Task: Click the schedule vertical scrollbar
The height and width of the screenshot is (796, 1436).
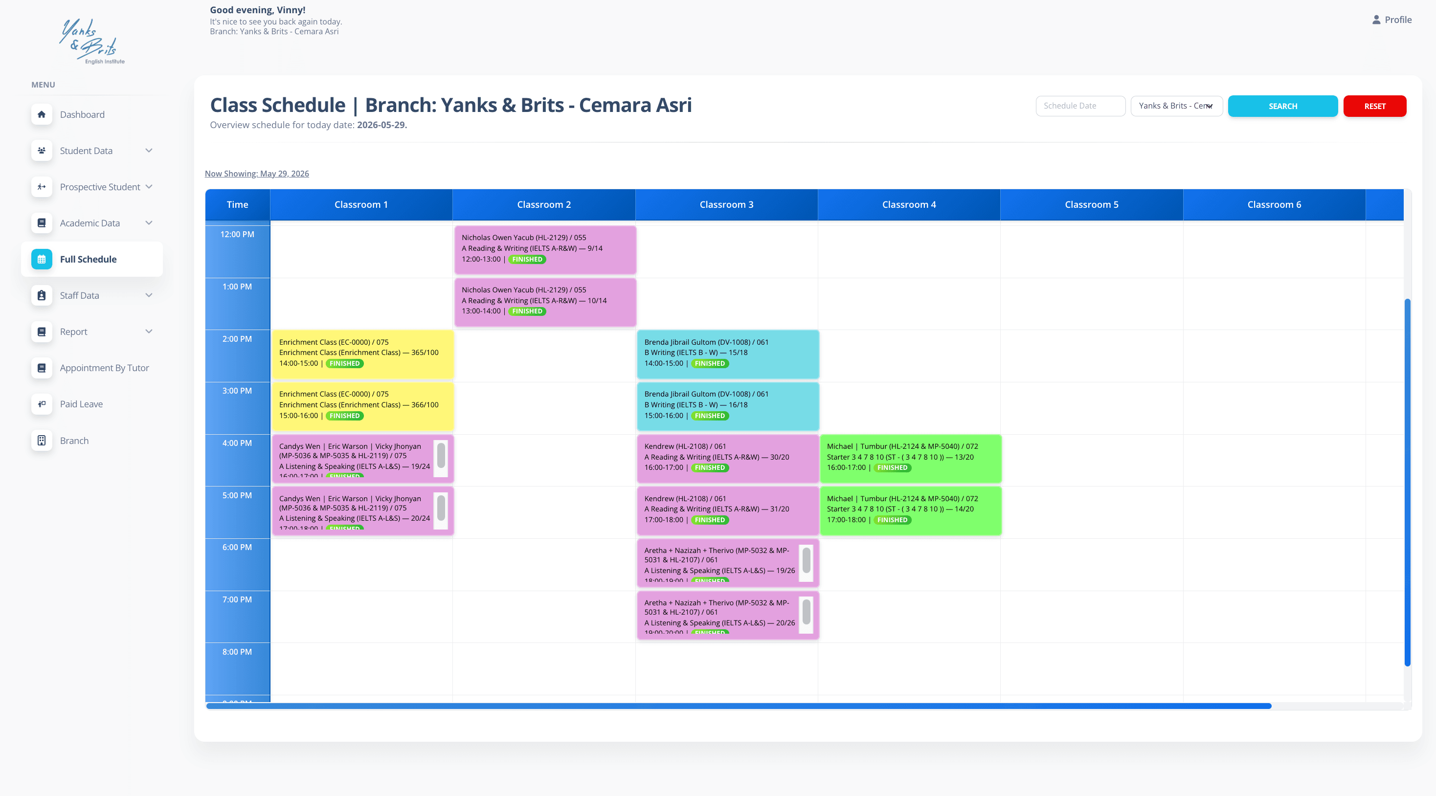Action: click(1407, 482)
